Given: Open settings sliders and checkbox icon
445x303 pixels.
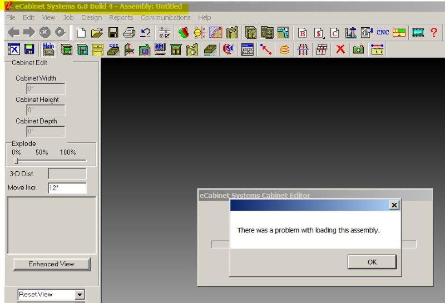Looking at the screenshot, I should [x=165, y=32].
